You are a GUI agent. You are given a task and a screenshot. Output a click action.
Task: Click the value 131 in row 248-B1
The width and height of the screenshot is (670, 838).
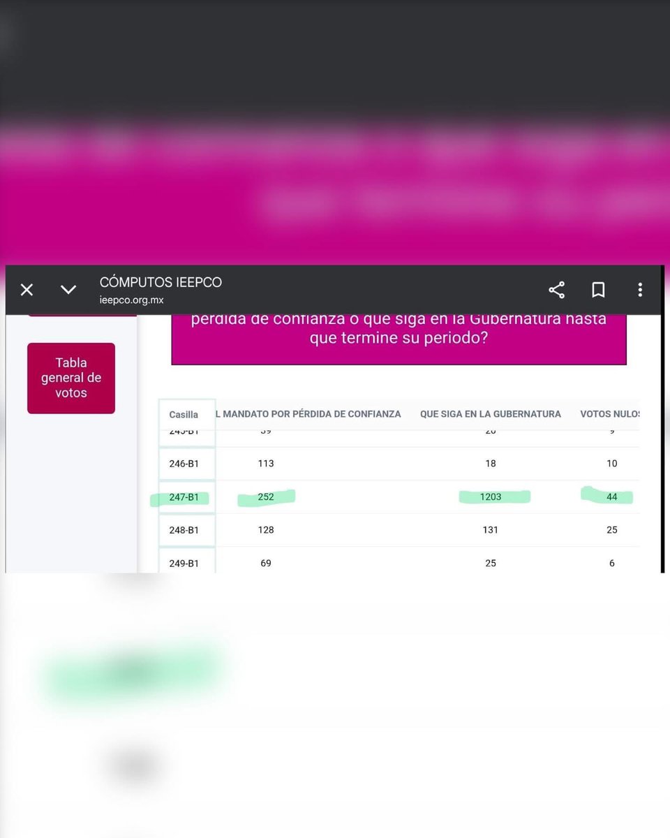[491, 530]
